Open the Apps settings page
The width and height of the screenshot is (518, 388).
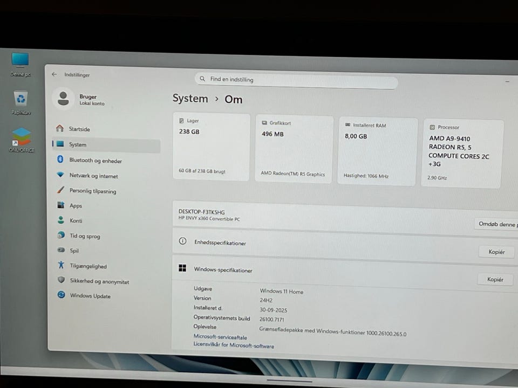[106, 205]
